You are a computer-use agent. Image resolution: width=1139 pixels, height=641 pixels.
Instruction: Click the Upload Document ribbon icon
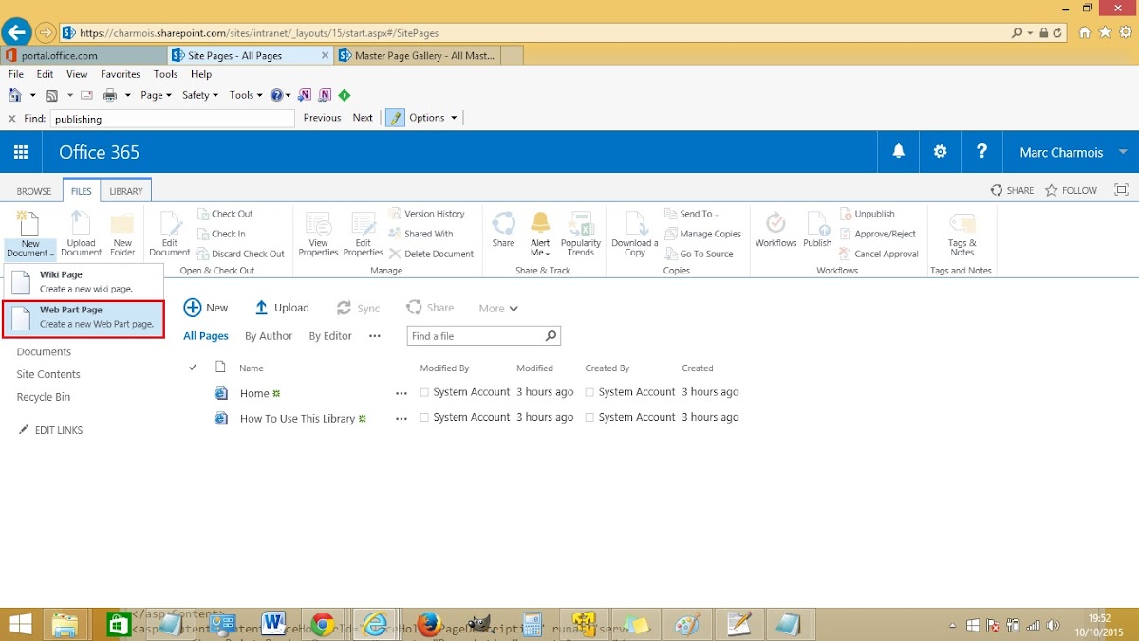(82, 234)
